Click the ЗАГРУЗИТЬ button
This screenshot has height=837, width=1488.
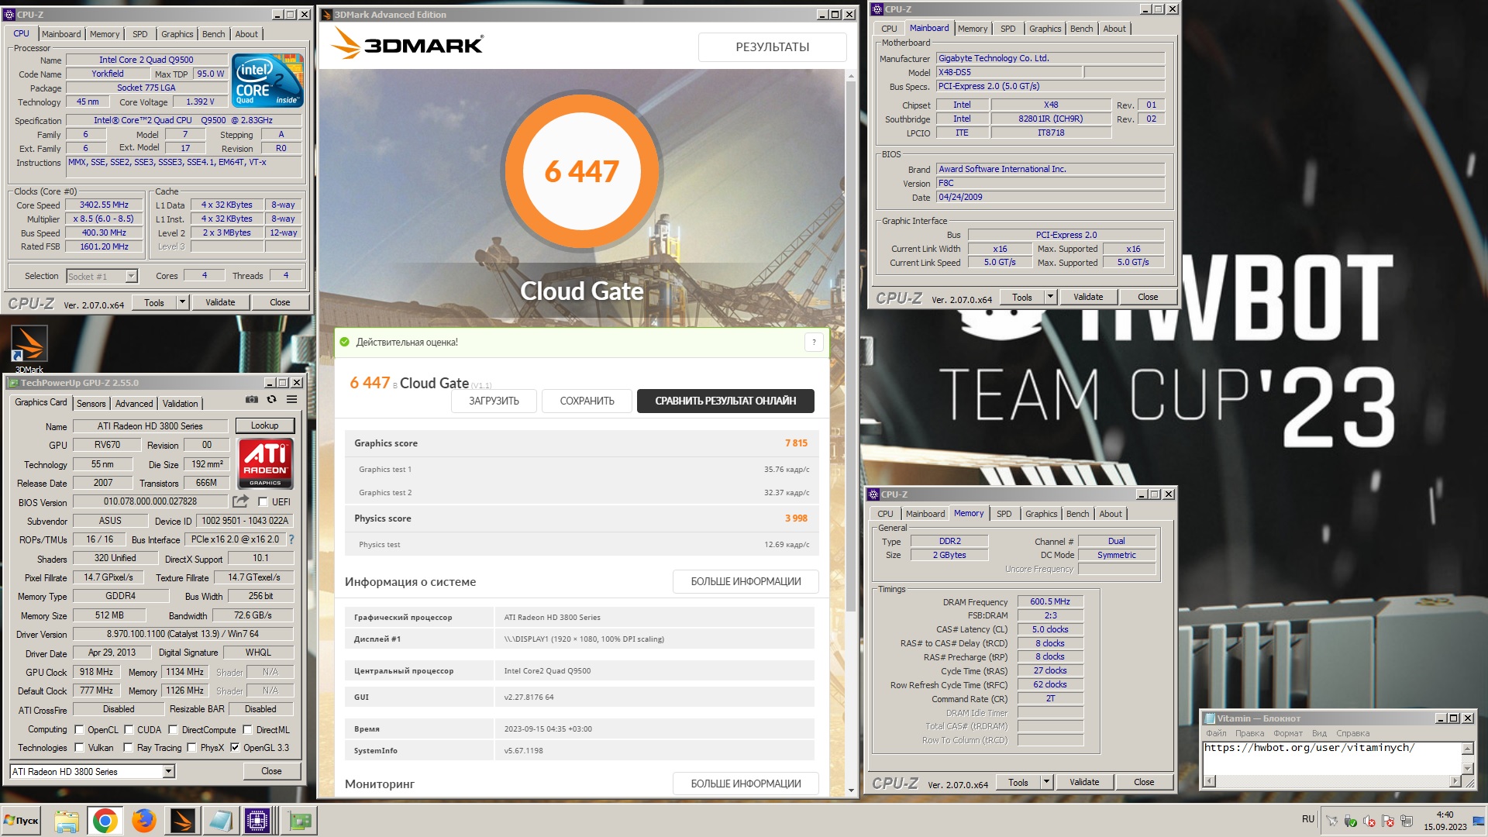(x=494, y=401)
